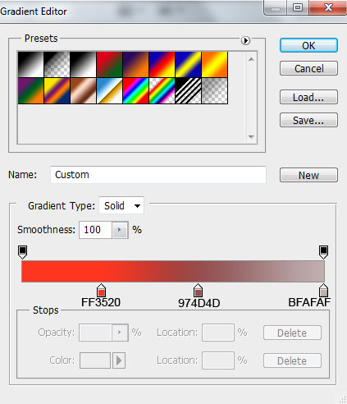Select the rainbow spectrum gradient preset
The image size is (347, 404).
pyautogui.click(x=135, y=91)
